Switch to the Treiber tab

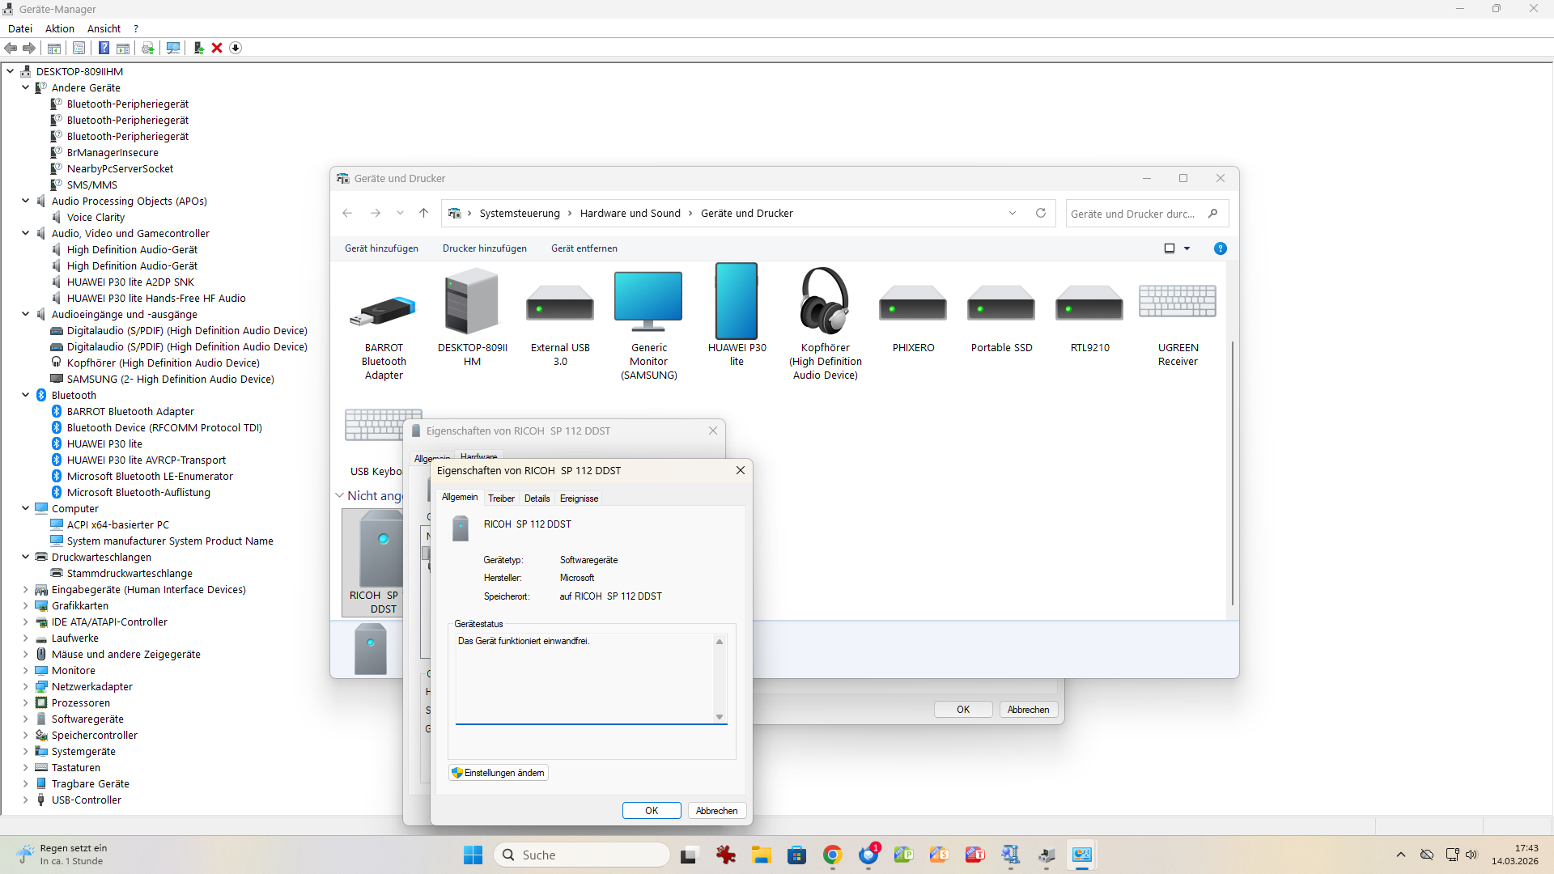[x=501, y=498]
